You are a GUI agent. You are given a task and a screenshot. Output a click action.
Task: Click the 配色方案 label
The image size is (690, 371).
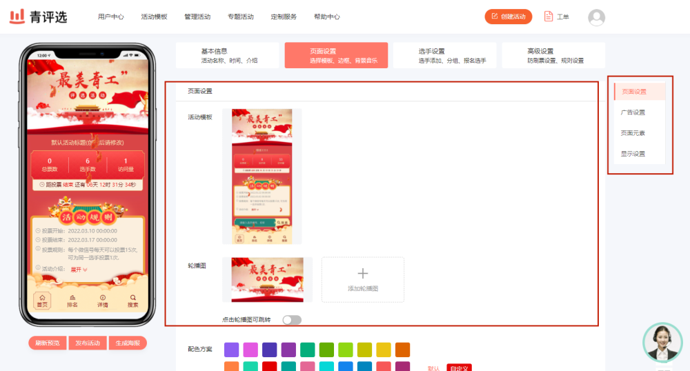pyautogui.click(x=200, y=349)
